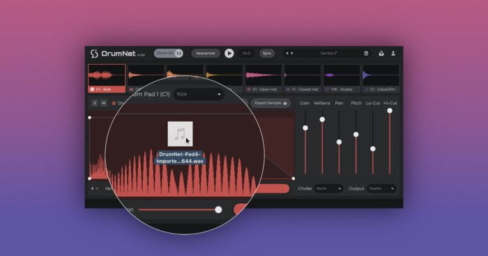Click the DrumNet logo icon
The image size is (488, 256).
(94, 54)
